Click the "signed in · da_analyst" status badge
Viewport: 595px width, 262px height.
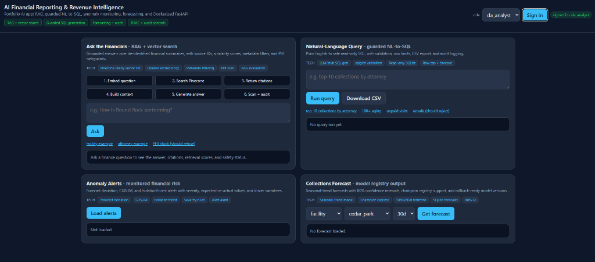571,15
